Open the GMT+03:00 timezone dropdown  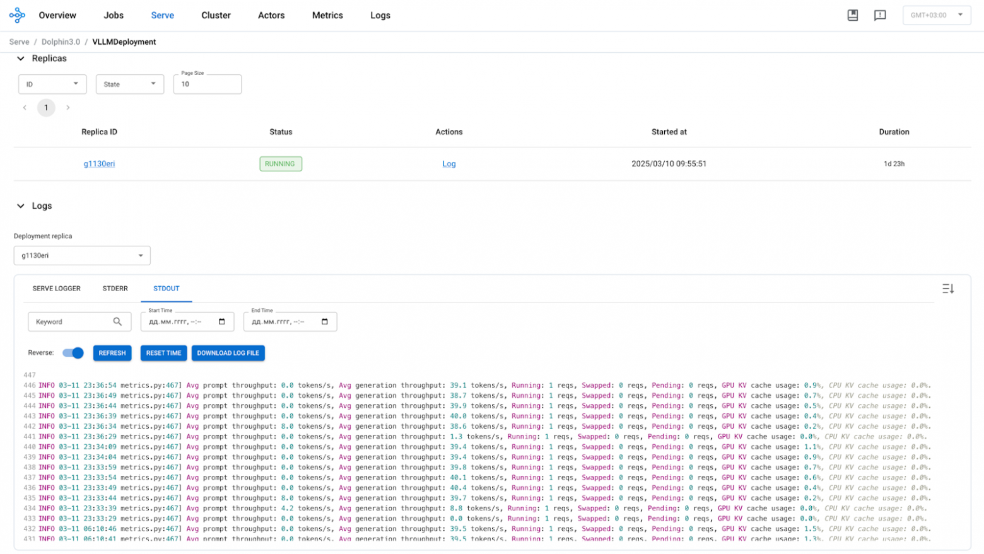(936, 15)
